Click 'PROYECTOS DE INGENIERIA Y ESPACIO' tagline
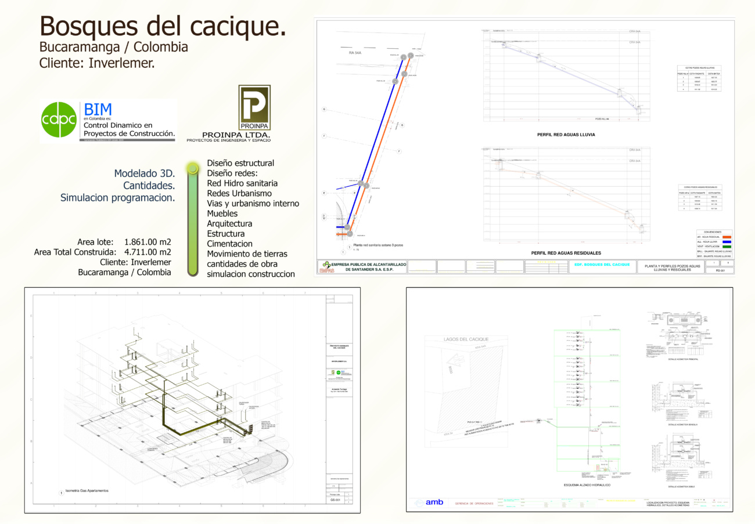 click(228, 140)
